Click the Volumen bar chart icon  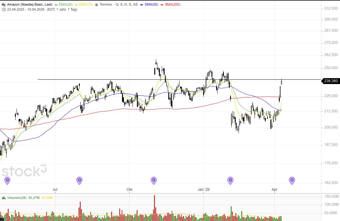pos(4,198)
